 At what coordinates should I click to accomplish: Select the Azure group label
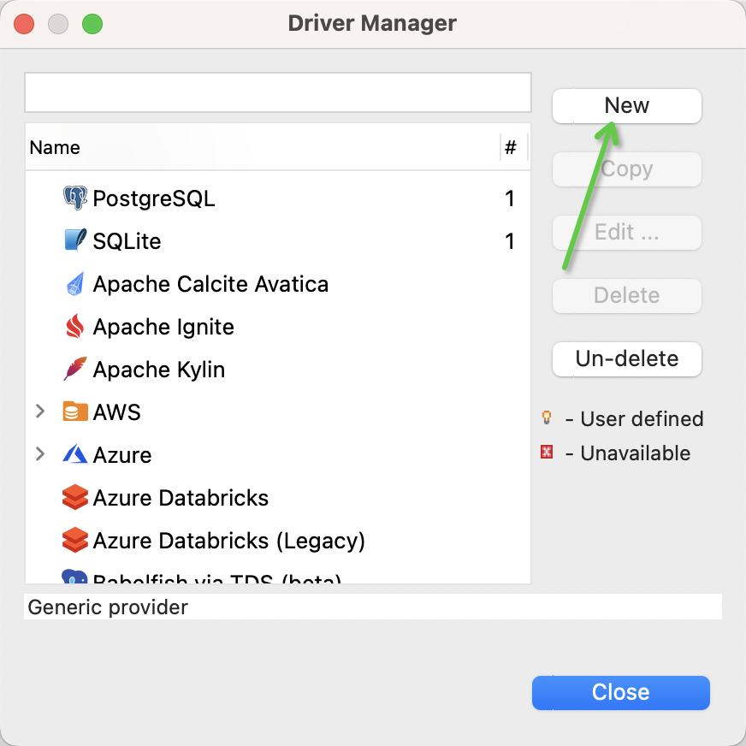point(122,455)
